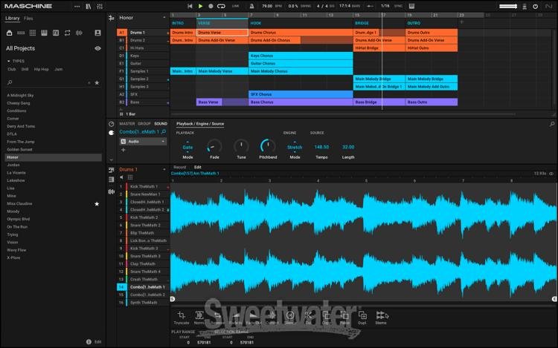Toggle the favorite star on Miss Claudine

click(97, 203)
